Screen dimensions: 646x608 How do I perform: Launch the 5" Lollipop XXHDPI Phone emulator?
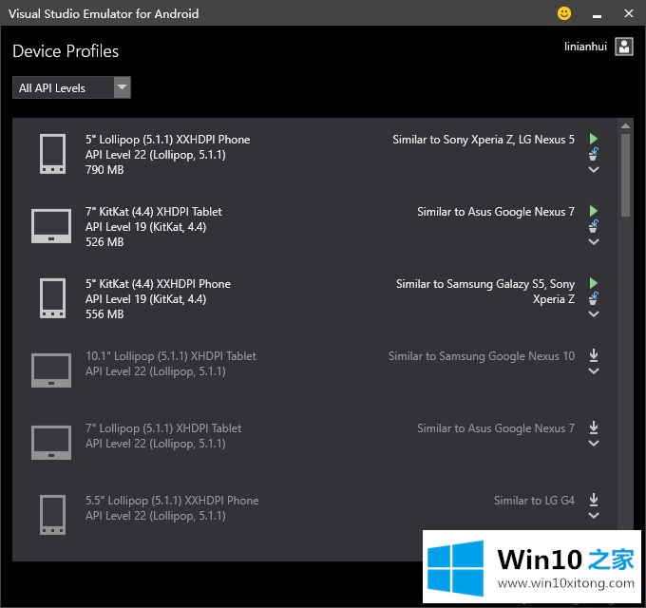593,139
